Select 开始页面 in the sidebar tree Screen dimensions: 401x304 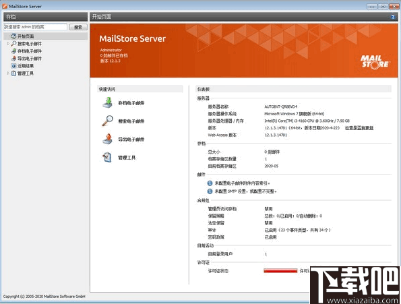pos(26,36)
